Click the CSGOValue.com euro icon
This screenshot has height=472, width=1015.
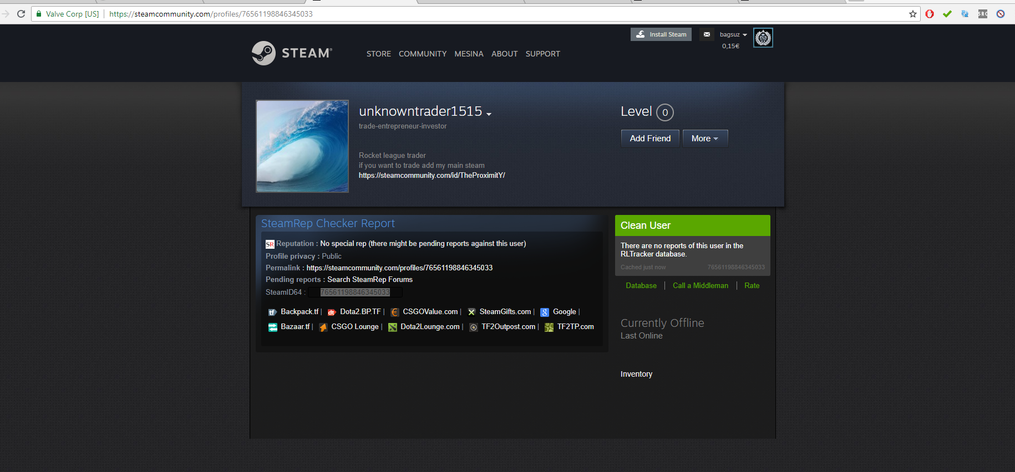pyautogui.click(x=394, y=312)
